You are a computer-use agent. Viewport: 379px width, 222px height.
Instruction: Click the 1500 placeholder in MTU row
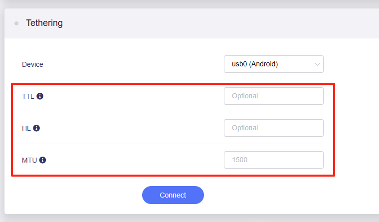(240, 160)
